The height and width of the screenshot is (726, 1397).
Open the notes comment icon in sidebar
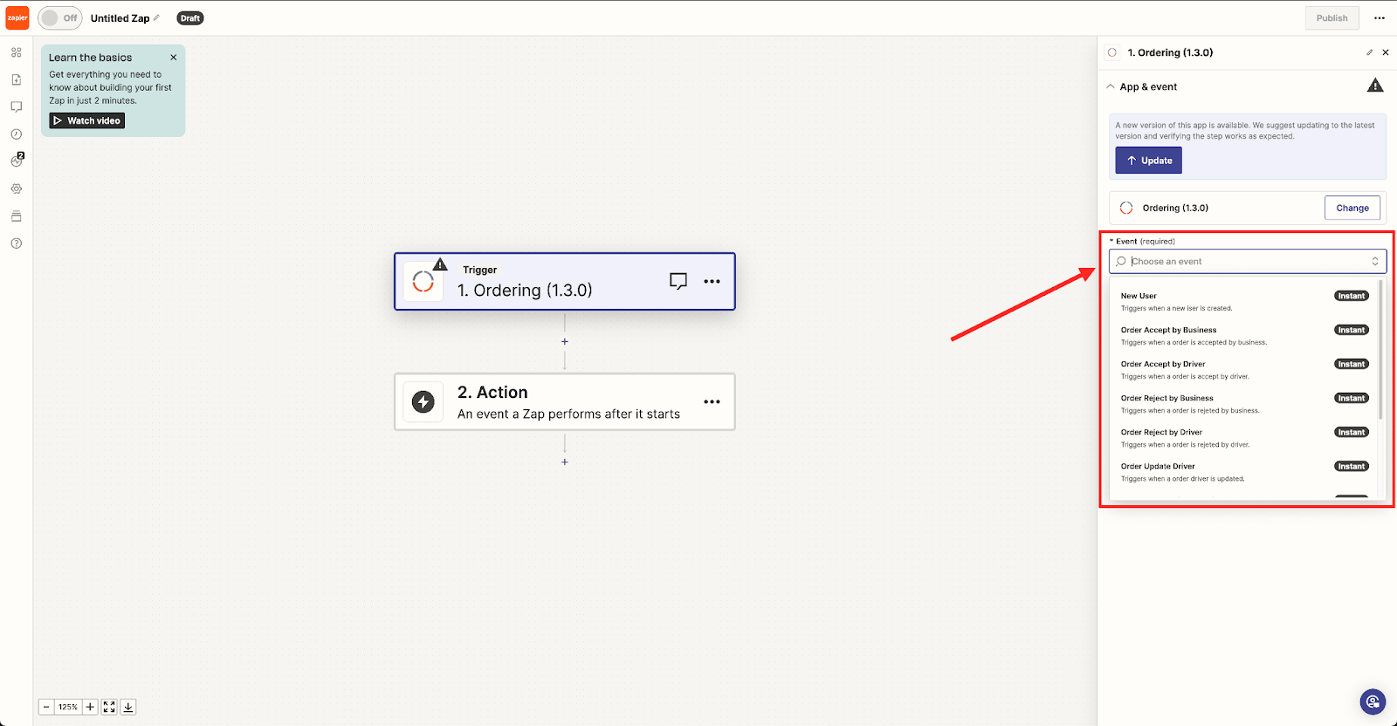click(17, 106)
